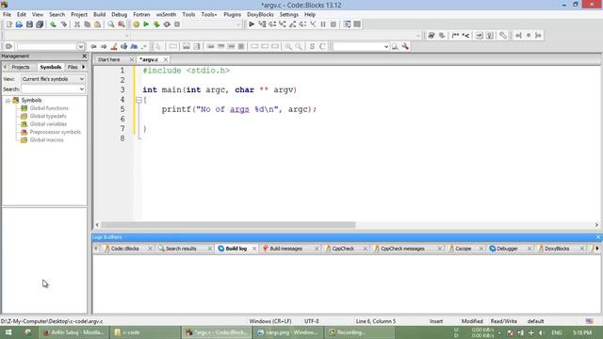Screen dimensions: 603x339
Task: Switch to the Projects tab
Action: pos(21,67)
